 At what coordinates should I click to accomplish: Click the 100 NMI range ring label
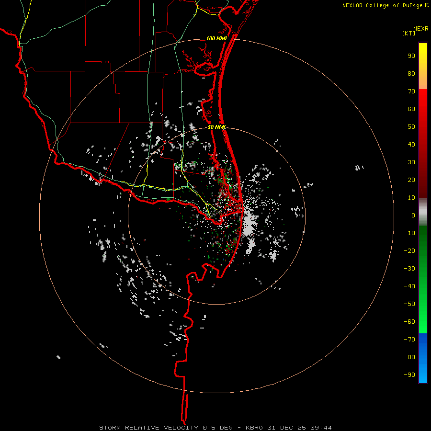pyautogui.click(x=216, y=38)
